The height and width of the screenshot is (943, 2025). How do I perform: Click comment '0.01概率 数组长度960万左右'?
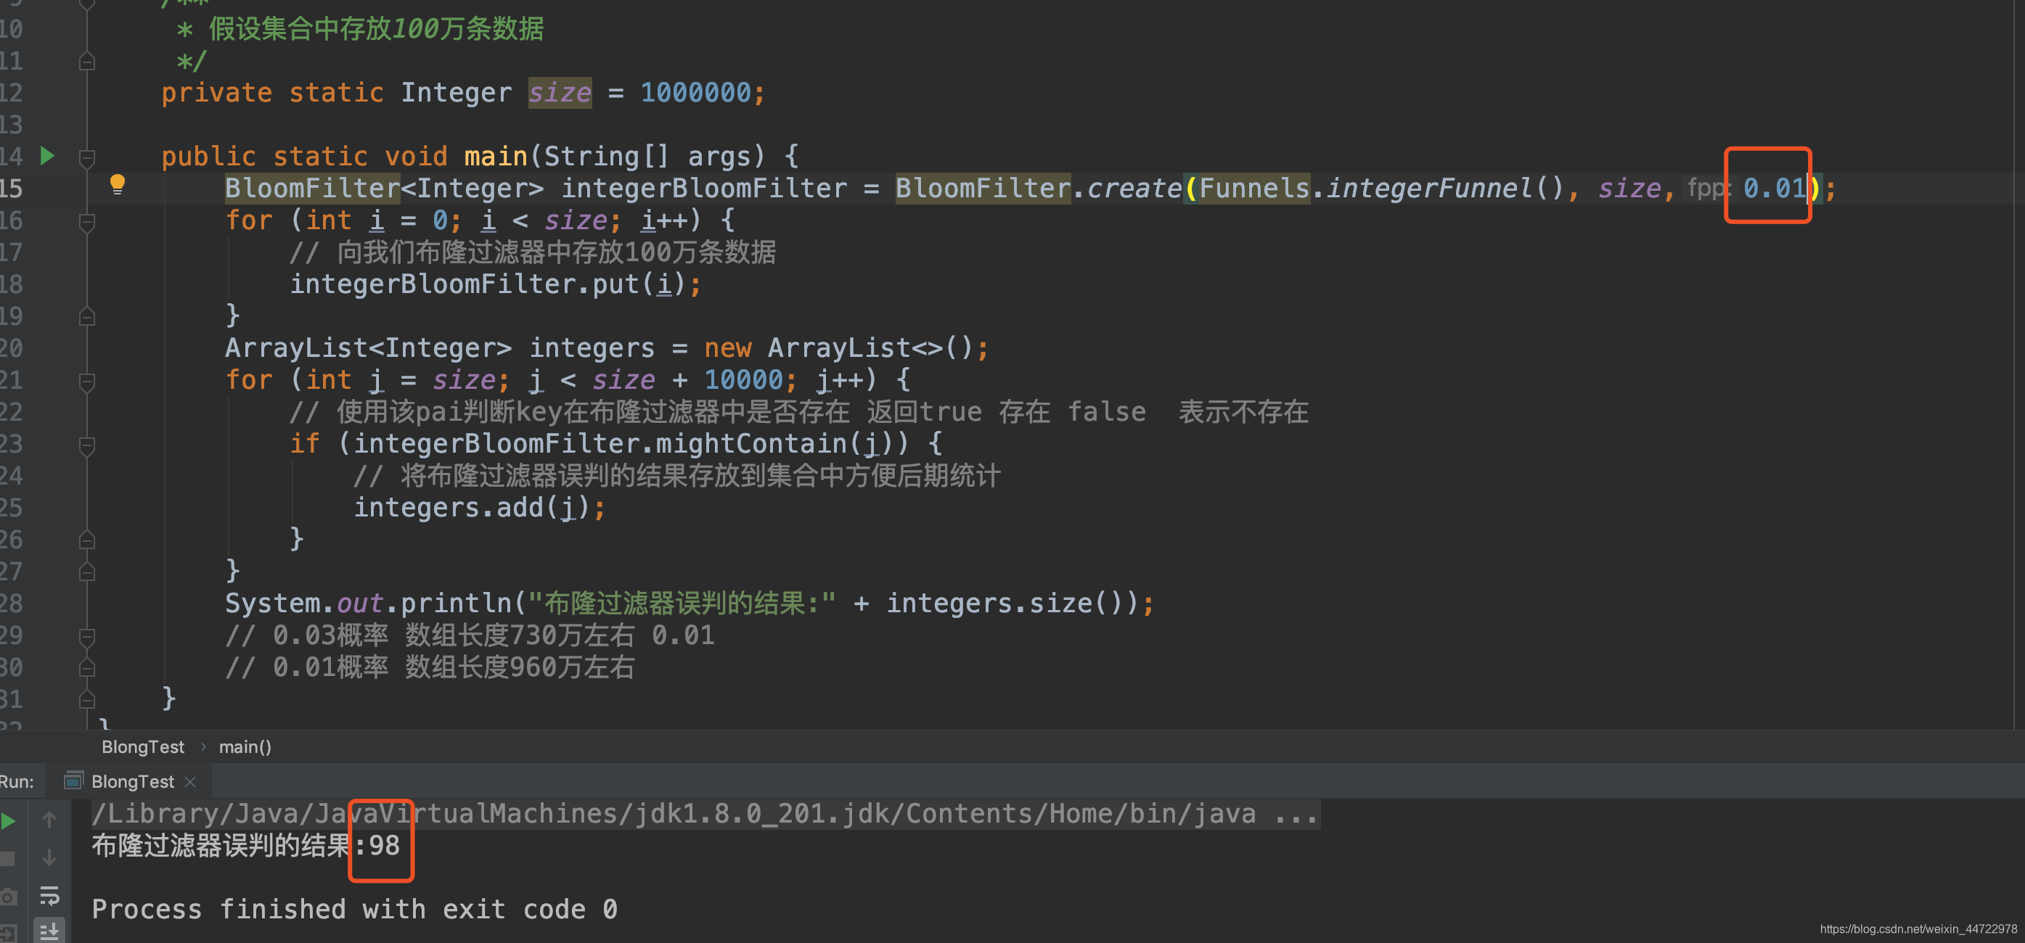(x=454, y=667)
